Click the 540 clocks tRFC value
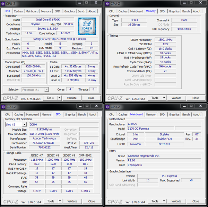Viewport: 208px width, 207px height. [x=165, y=67]
